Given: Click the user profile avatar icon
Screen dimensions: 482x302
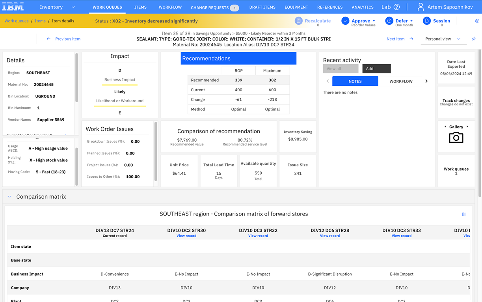Looking at the screenshot, I should (421, 7).
